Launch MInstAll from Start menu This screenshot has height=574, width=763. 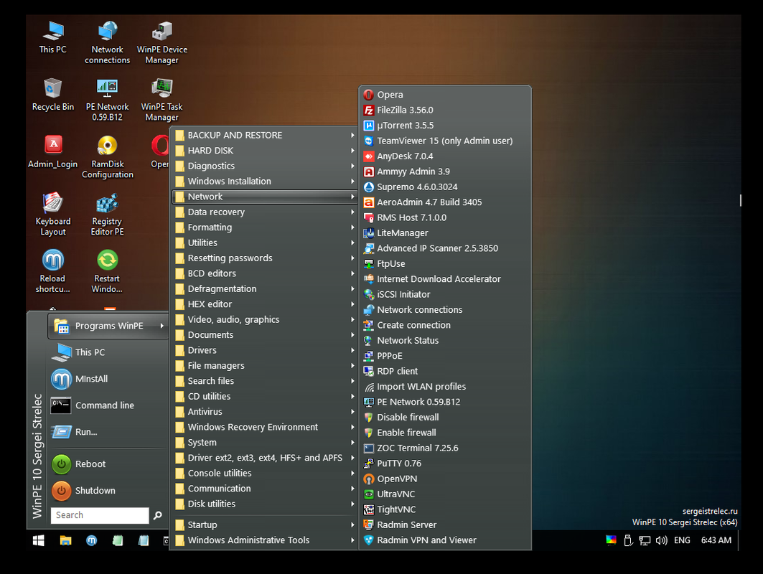pos(108,379)
